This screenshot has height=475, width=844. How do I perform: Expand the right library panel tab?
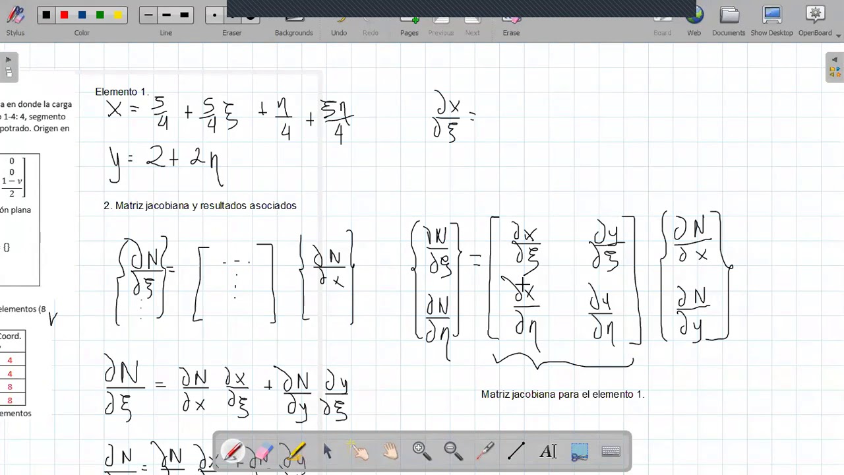pyautogui.click(x=835, y=67)
